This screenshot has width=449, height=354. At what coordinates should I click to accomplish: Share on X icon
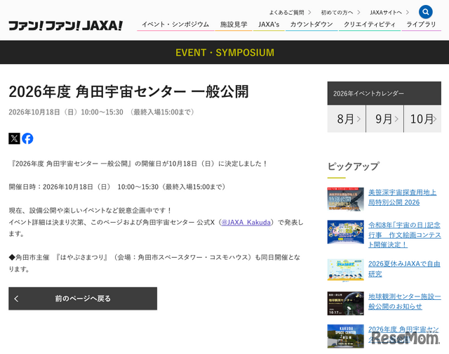[14, 138]
